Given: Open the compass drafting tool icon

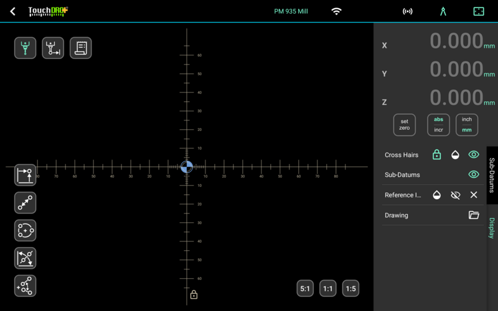Looking at the screenshot, I should [x=443, y=11].
